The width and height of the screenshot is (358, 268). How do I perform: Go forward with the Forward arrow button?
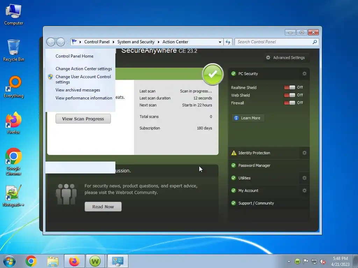click(60, 42)
